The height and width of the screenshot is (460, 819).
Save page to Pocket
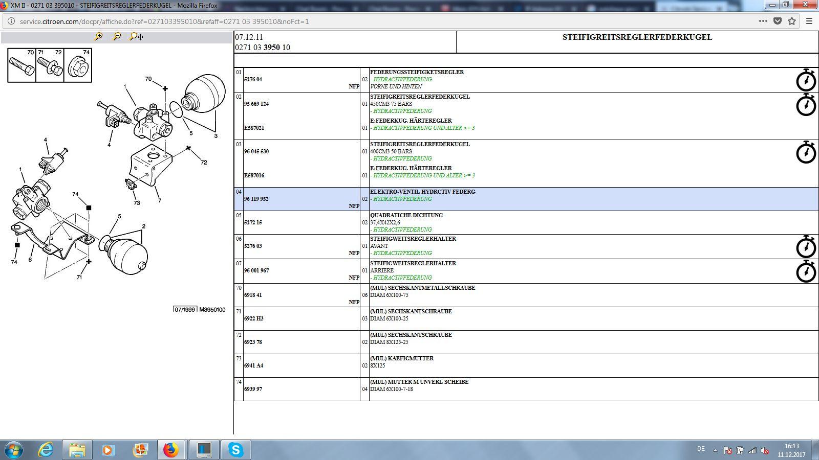pyautogui.click(x=778, y=21)
